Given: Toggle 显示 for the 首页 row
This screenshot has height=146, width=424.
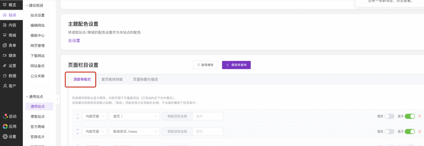Looking at the screenshot, I should (409, 116).
